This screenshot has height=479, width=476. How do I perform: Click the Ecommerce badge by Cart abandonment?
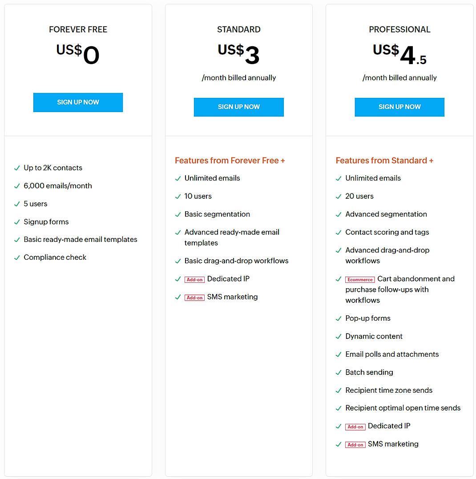[x=360, y=280]
